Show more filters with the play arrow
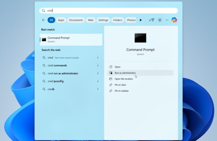Screen dimensions: 217x141 [x=141, y=20]
